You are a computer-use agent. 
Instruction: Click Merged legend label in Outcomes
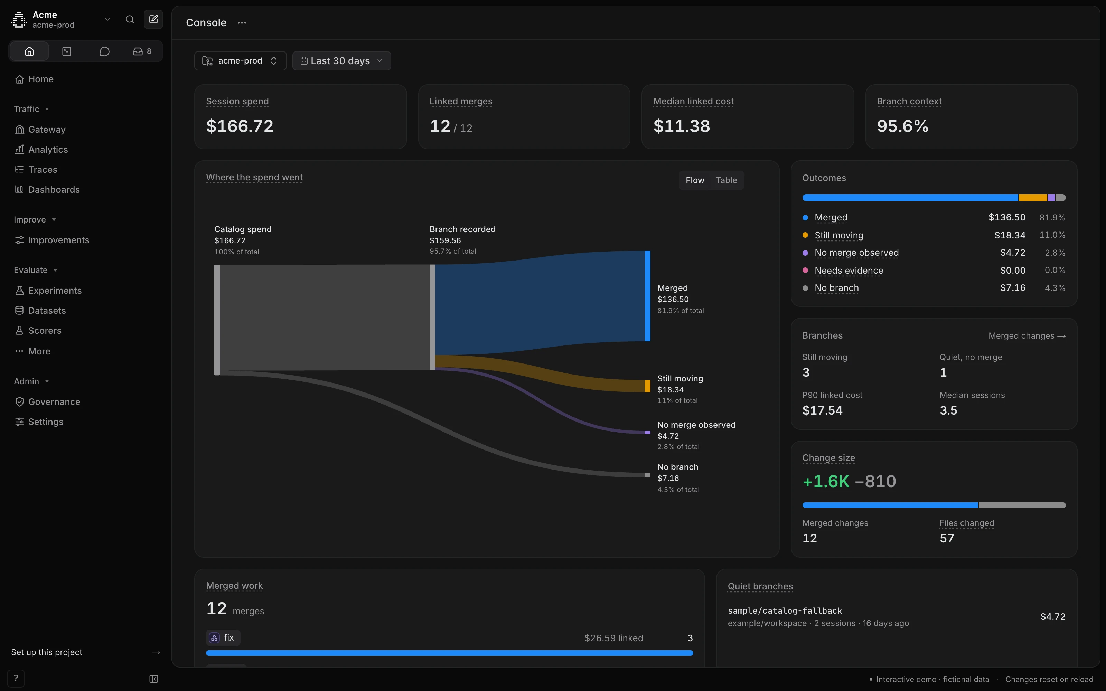[831, 218]
